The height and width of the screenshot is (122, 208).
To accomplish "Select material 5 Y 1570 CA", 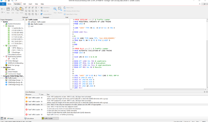I will point(17,37).
